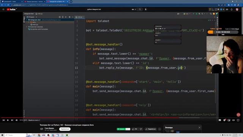
Task: Click the green IDE Run button
Action: 193,14
